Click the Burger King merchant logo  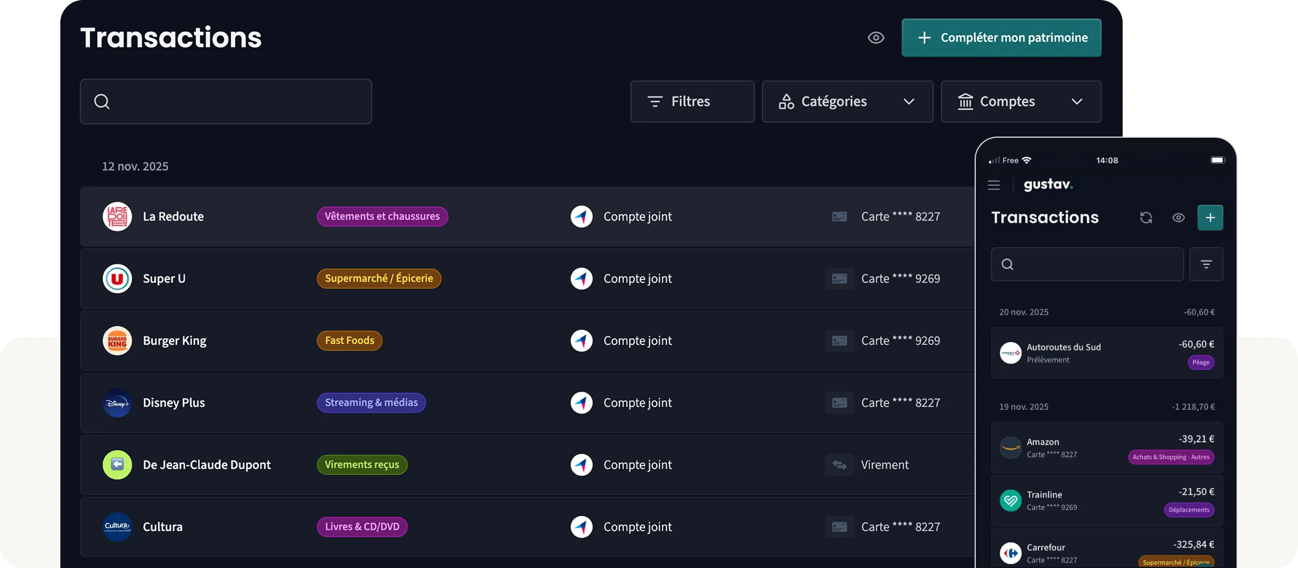pyautogui.click(x=117, y=341)
